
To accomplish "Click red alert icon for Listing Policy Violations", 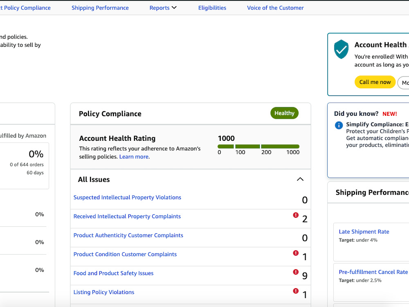I will pos(296,291).
